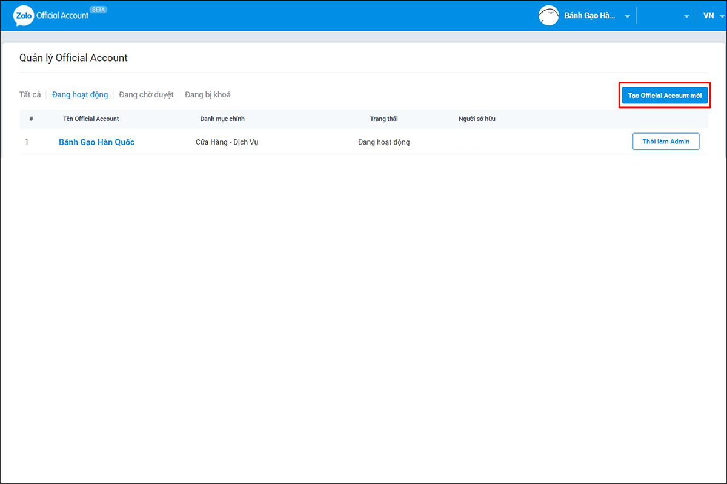Click the BETA badge beside the logo

point(98,10)
